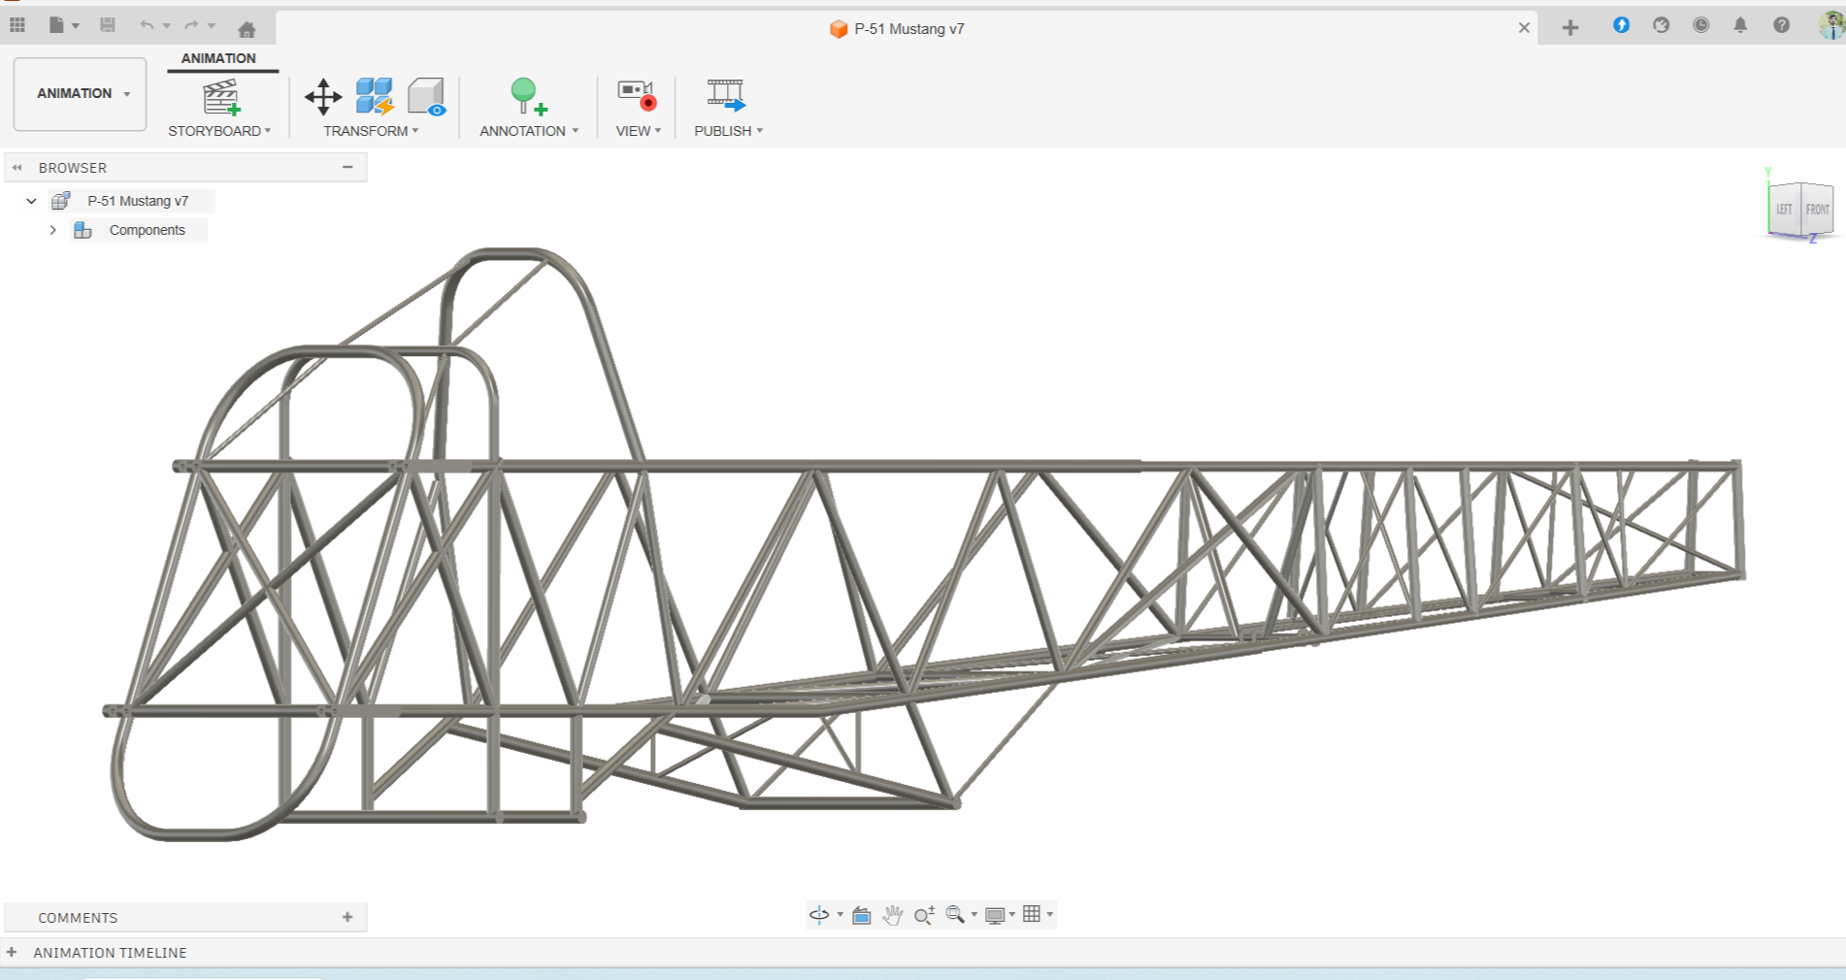Click the FRONT face of the ViewCube
This screenshot has width=1846, height=980.
[x=1817, y=210]
